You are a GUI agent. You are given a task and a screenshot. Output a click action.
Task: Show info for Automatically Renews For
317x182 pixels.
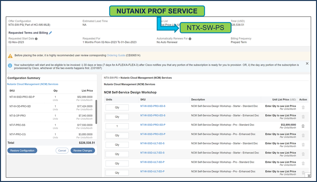tap(190, 39)
